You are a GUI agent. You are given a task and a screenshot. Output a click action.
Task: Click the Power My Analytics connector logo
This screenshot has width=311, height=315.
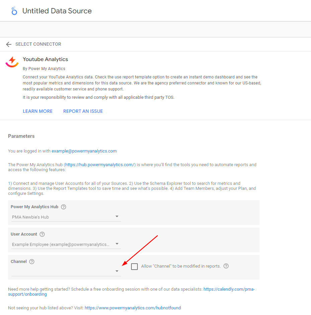12,62
